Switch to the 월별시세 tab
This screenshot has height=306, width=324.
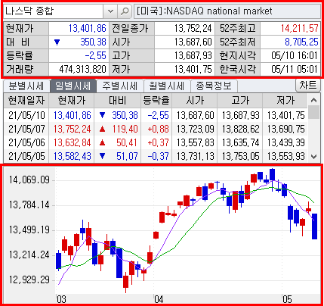pyautogui.click(x=167, y=86)
